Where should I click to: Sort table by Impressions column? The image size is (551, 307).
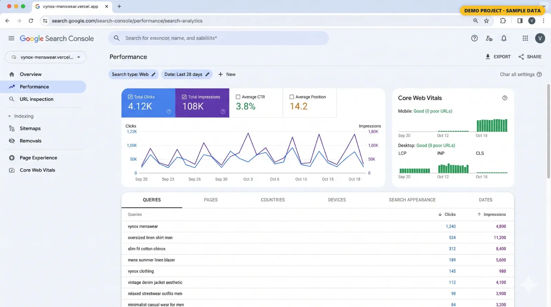[491, 215]
